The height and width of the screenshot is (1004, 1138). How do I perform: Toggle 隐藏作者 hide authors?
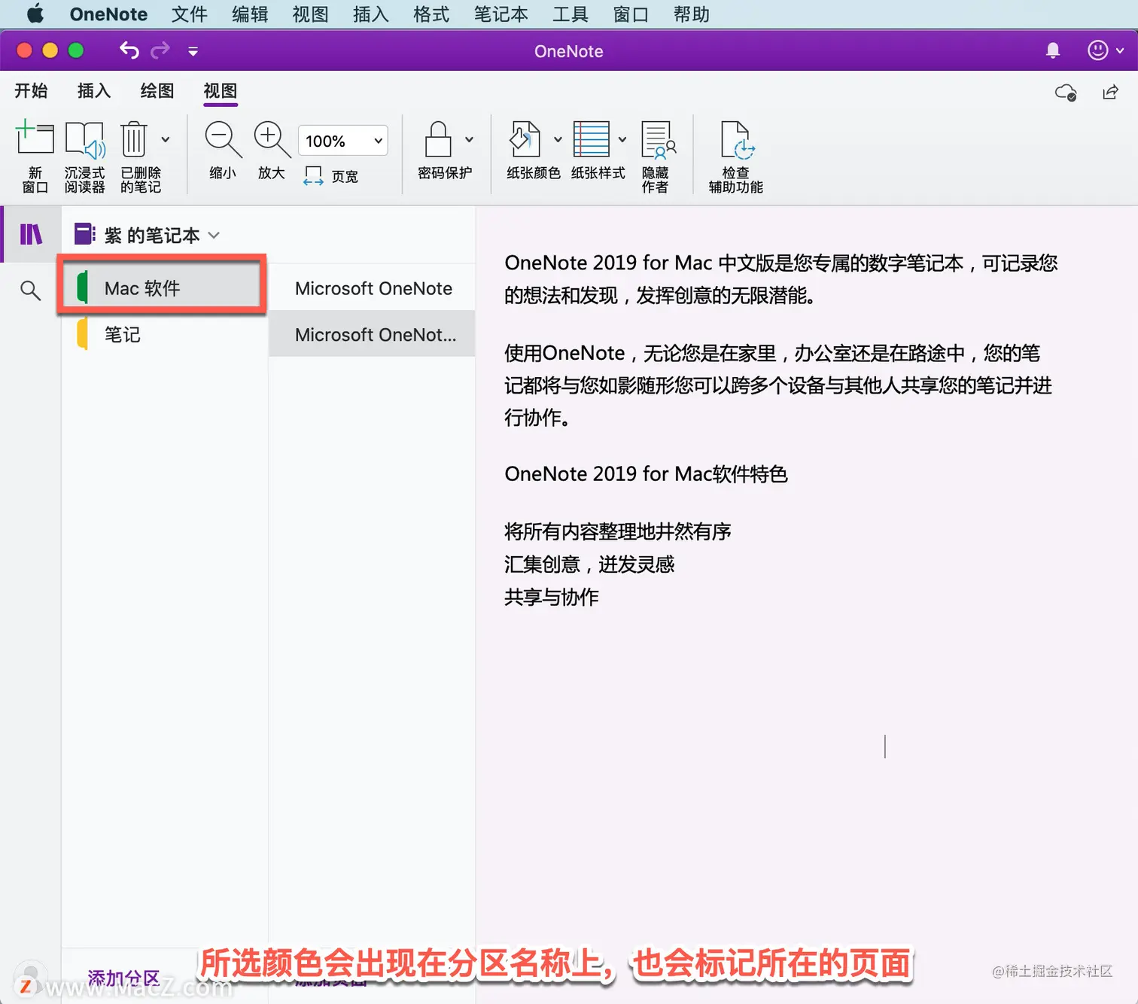[656, 156]
